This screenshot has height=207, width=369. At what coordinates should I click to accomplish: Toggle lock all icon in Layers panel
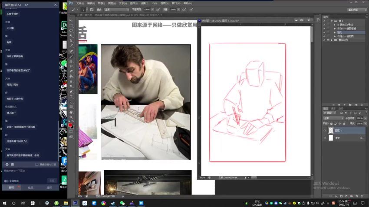[344, 123]
